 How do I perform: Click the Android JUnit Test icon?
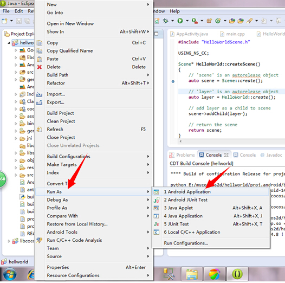pyautogui.click(x=156, y=200)
